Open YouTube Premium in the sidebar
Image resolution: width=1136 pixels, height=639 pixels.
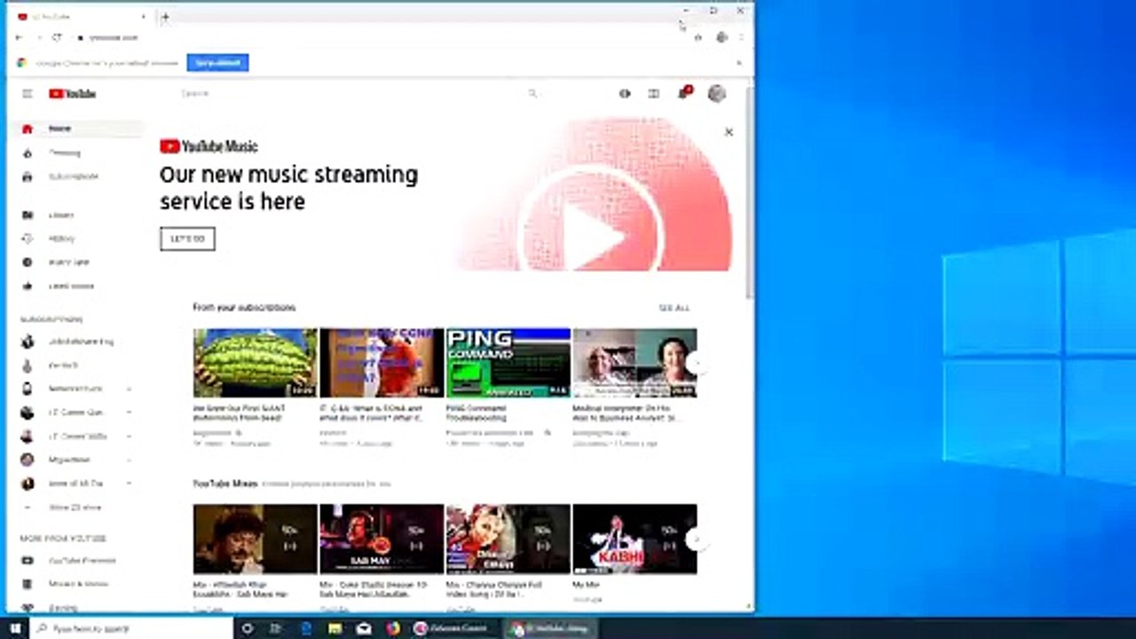coord(75,561)
